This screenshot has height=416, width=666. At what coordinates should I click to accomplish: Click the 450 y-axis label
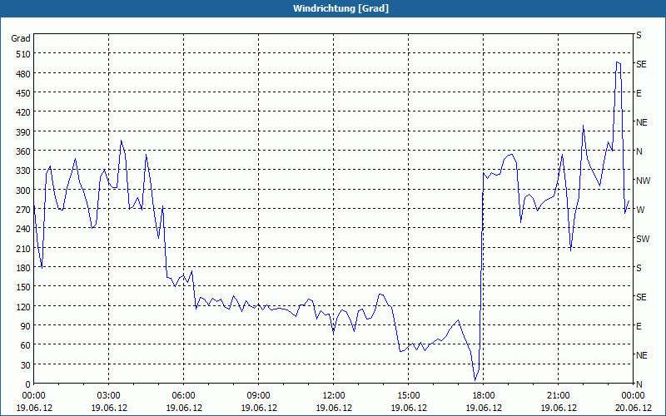(x=23, y=93)
